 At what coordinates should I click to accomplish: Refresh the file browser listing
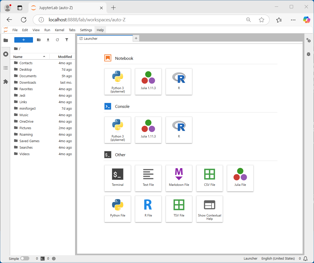[x=57, y=40]
